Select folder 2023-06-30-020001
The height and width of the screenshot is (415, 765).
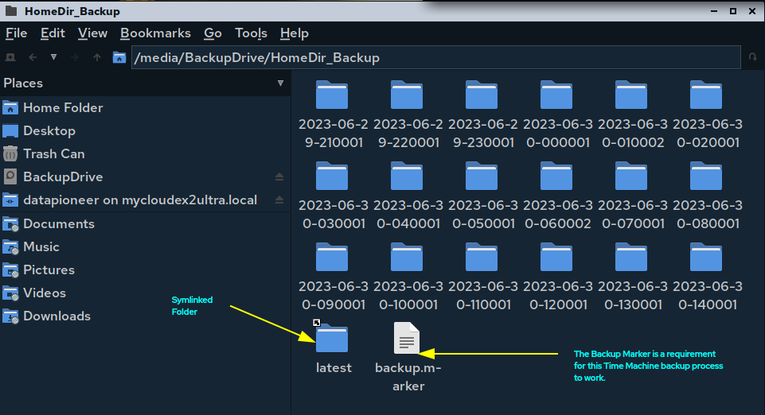(707, 114)
